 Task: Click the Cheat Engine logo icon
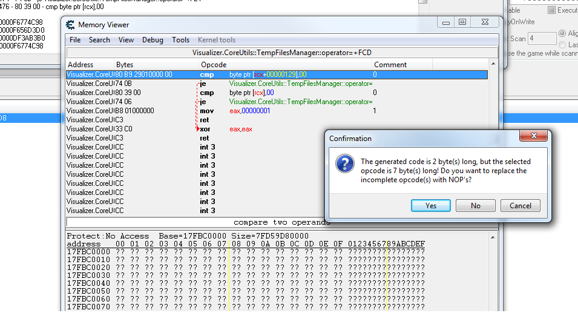click(x=70, y=25)
